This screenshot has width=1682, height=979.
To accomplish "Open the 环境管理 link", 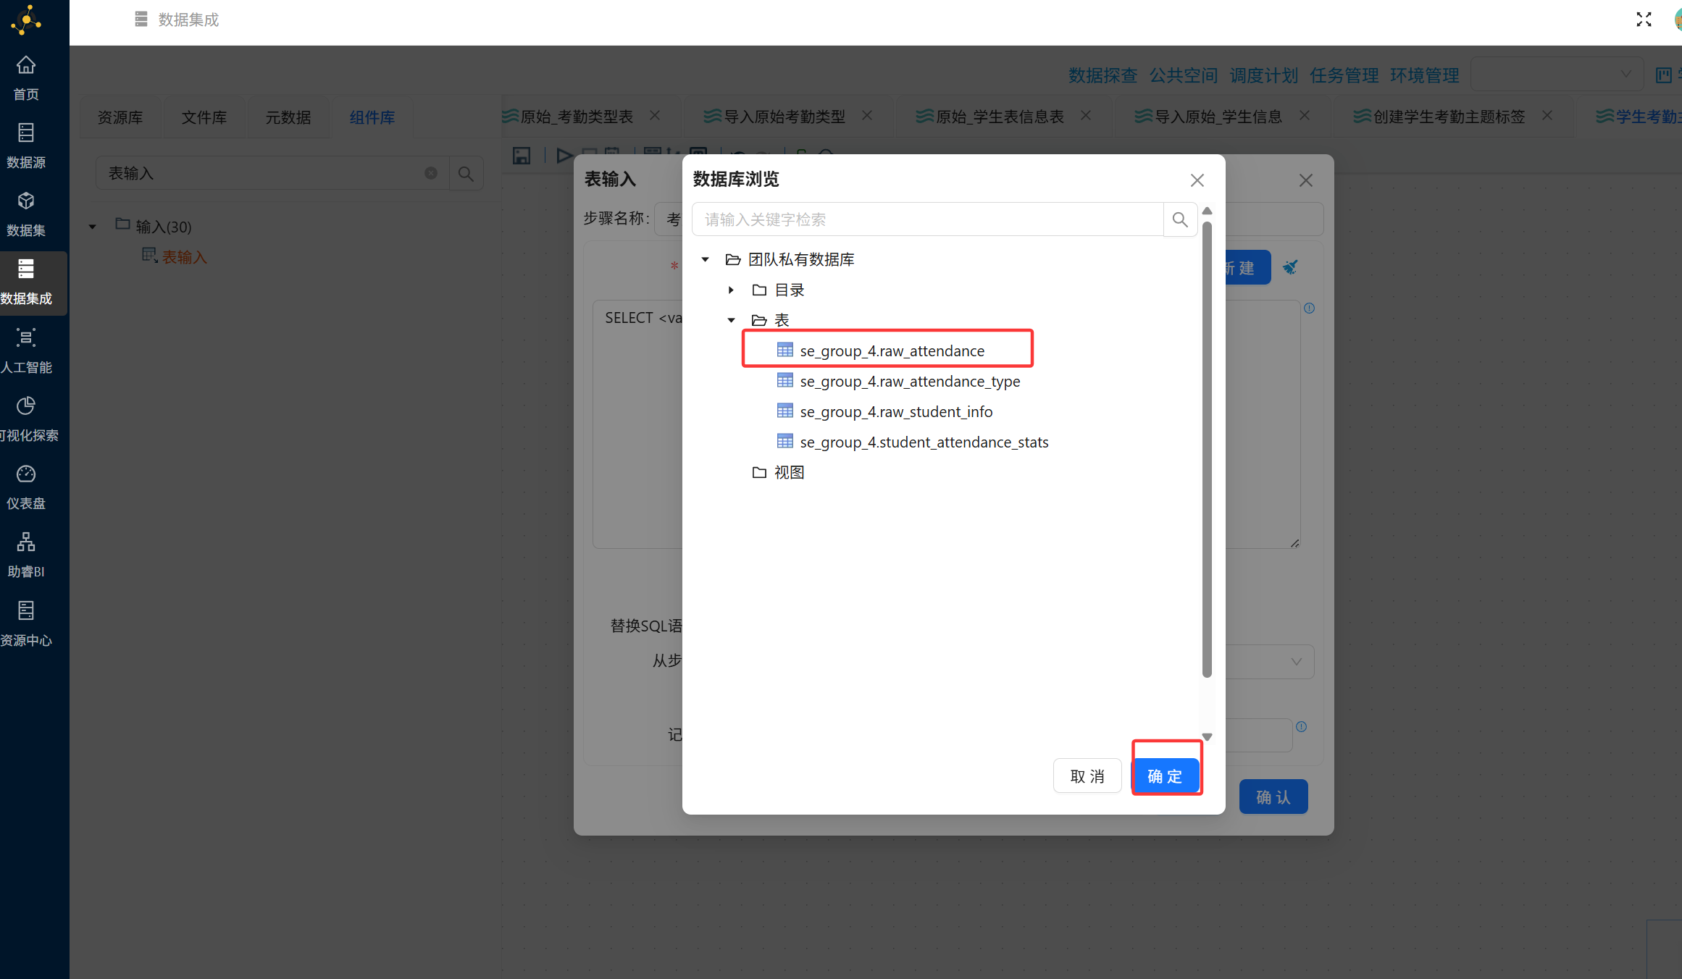I will 1425,75.
